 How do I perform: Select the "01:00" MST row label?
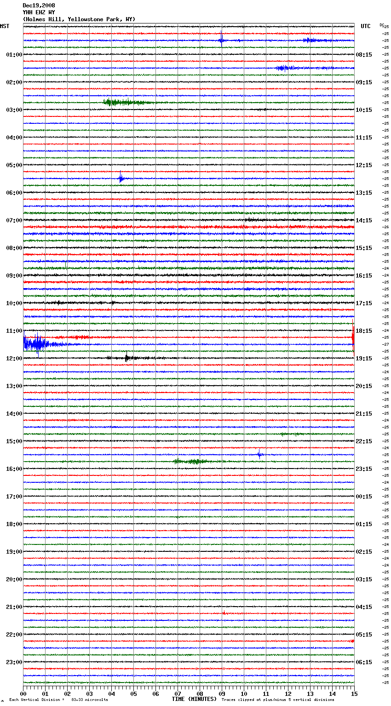pos(14,55)
